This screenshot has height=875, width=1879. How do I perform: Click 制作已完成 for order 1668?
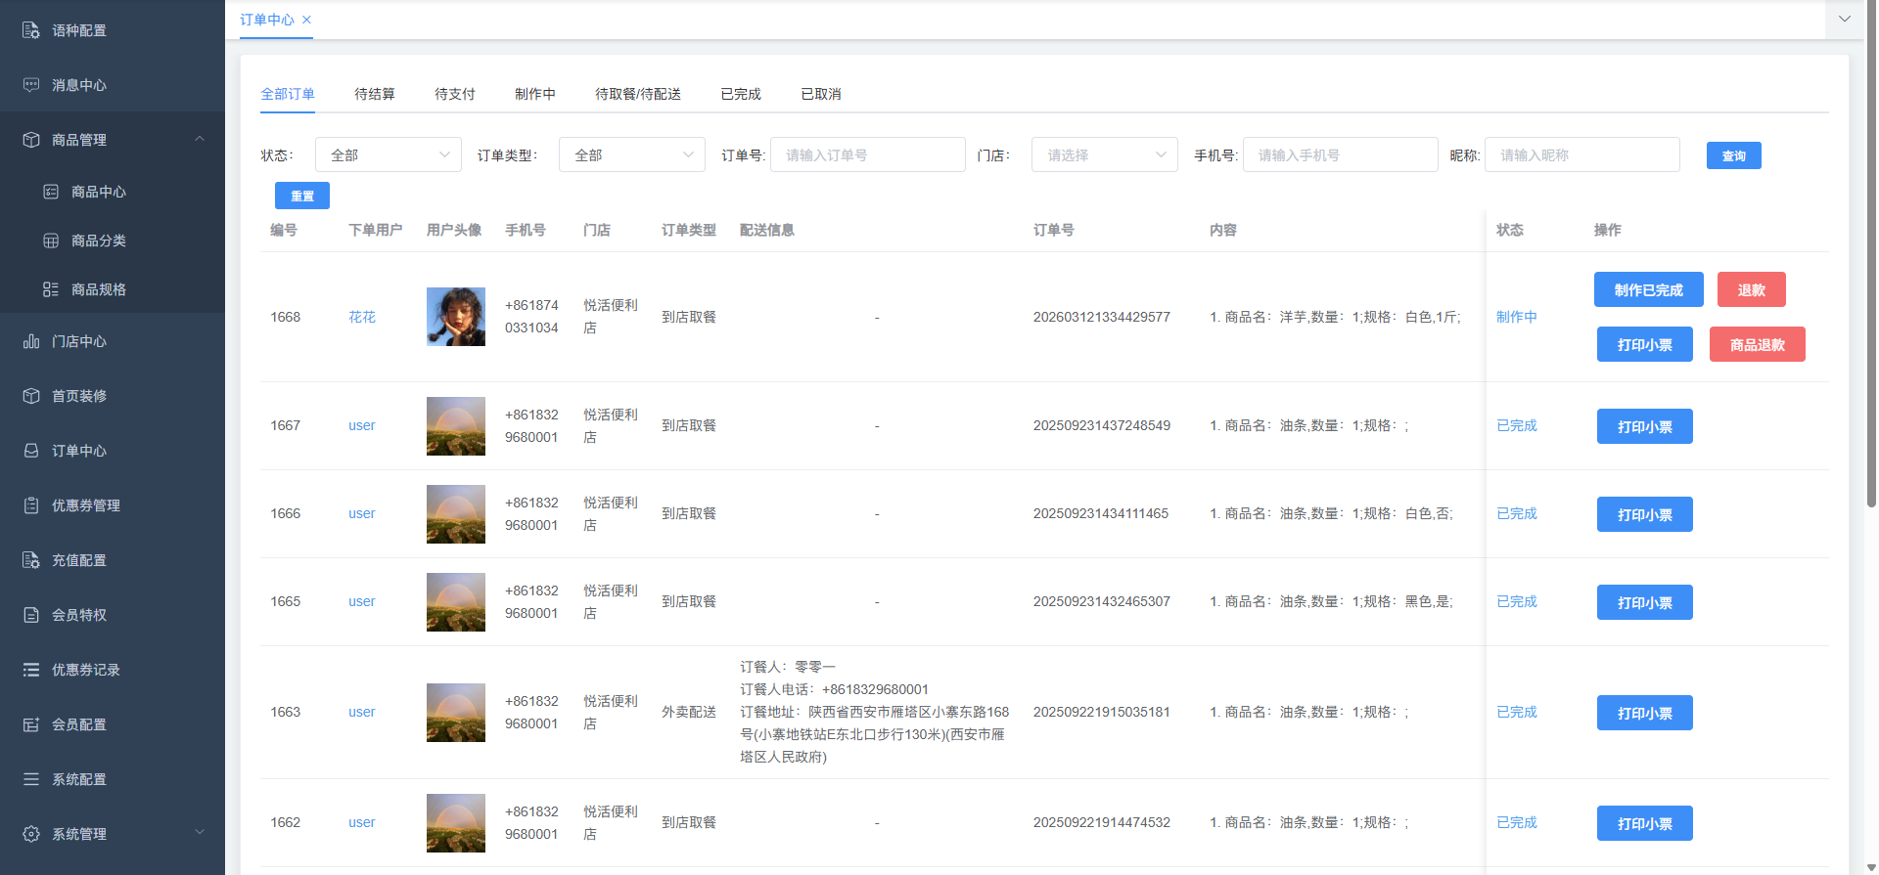[x=1648, y=289]
